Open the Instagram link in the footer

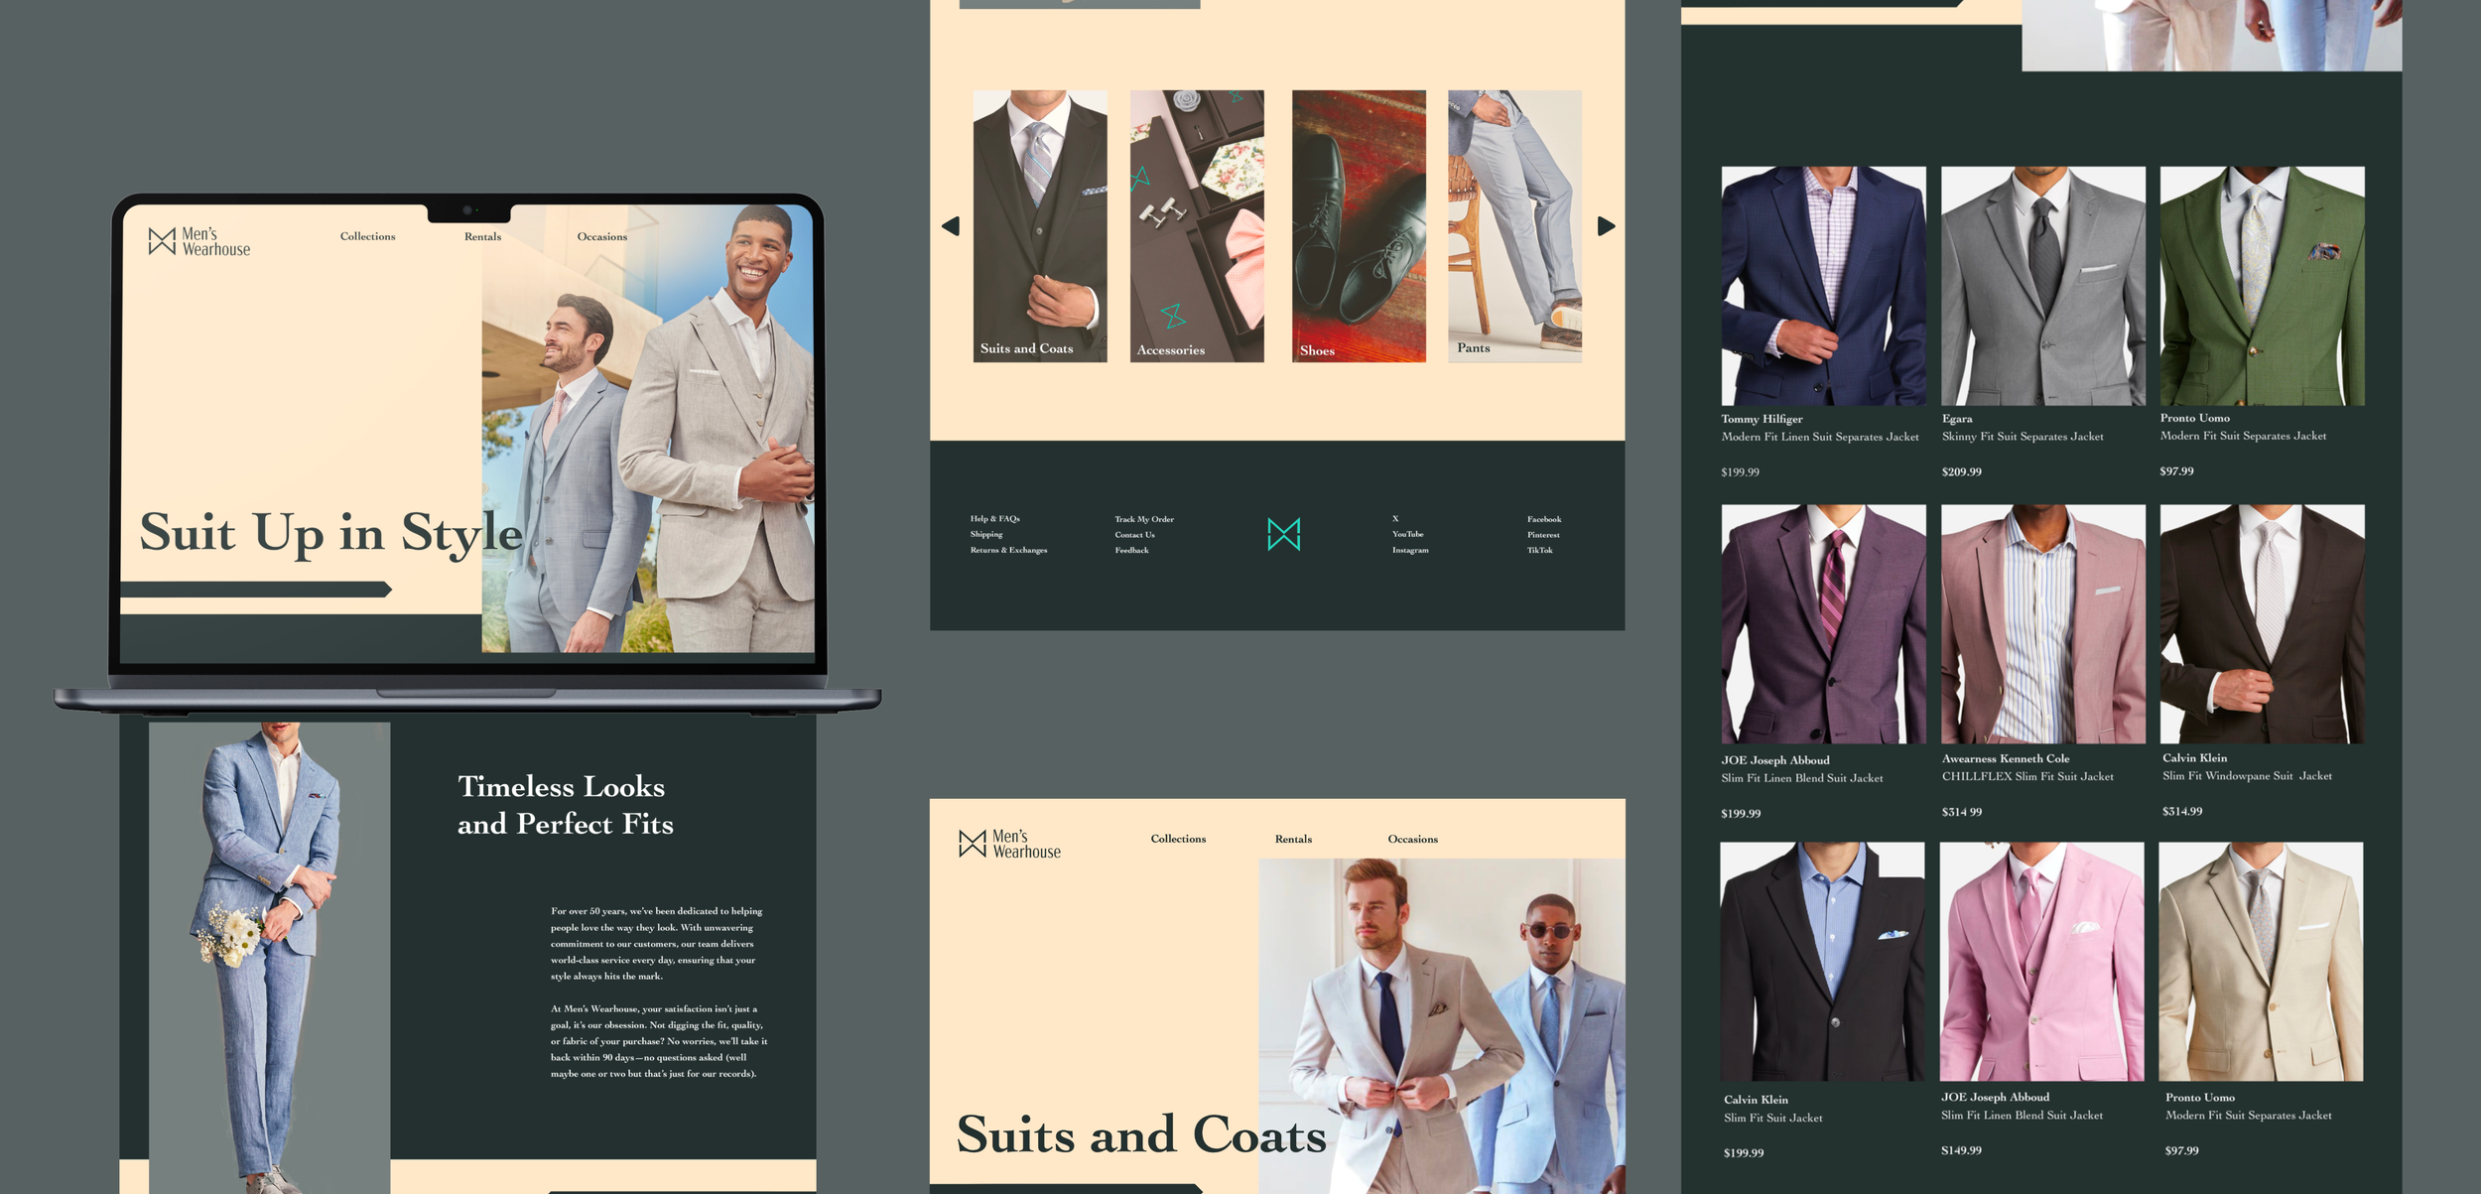1409,550
